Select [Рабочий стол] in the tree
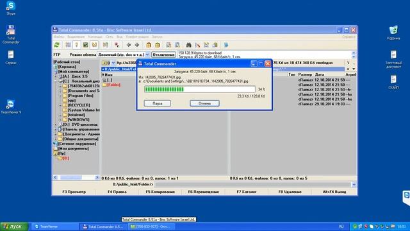The image size is (410, 231). (x=67, y=62)
